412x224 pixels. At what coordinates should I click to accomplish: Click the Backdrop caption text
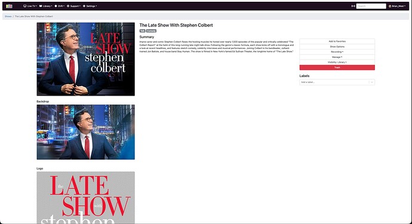[43, 102]
